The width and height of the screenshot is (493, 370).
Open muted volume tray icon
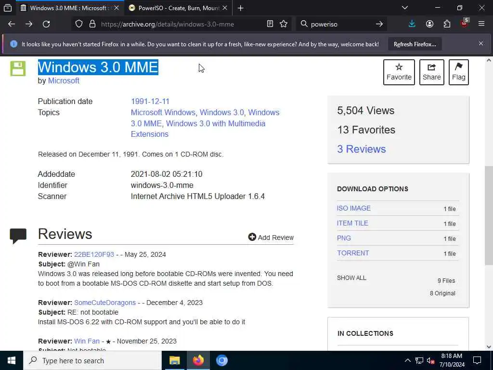(x=430, y=360)
